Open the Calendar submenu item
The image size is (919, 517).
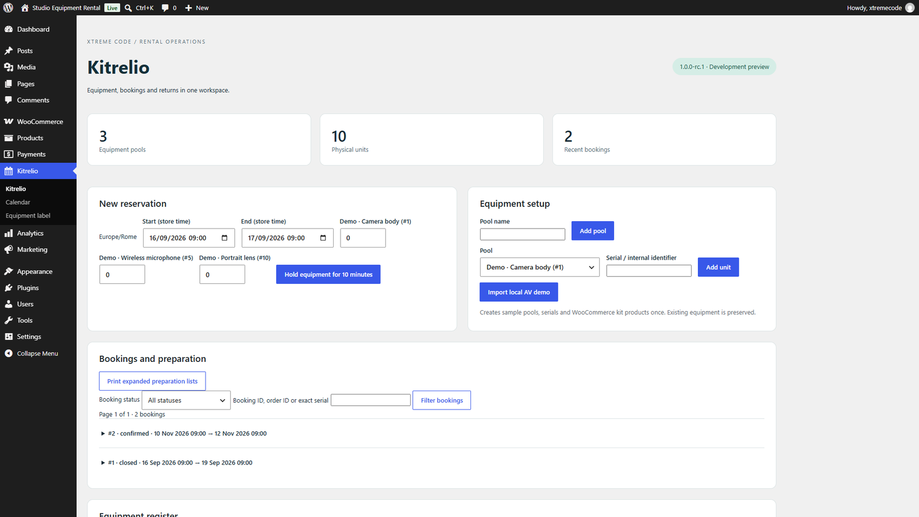click(18, 202)
